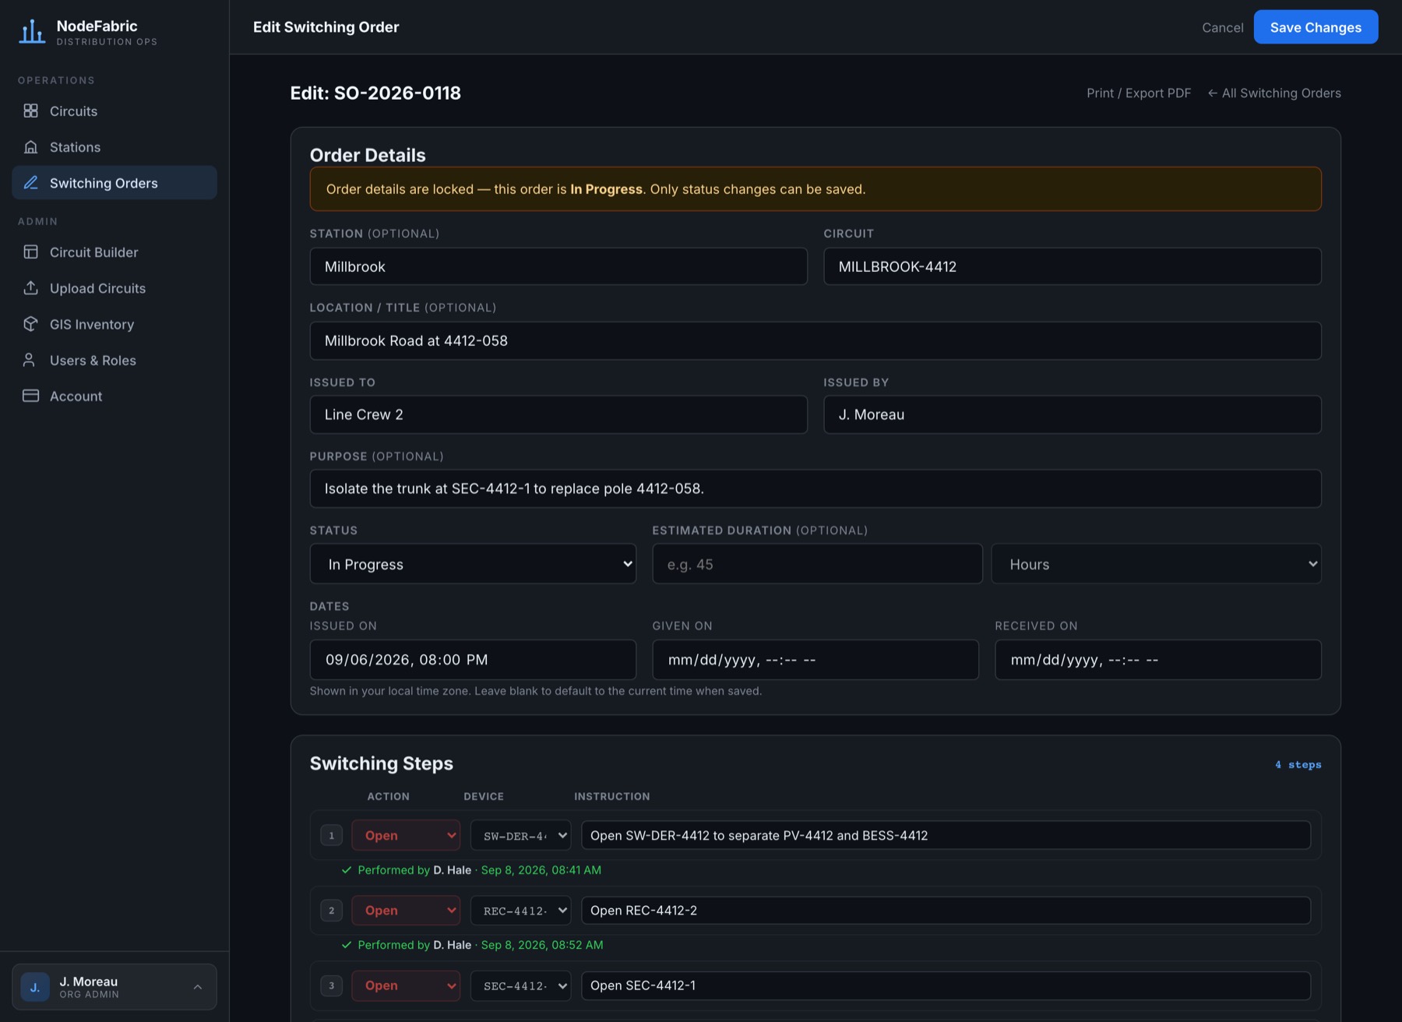Click the Issued On date field
The width and height of the screenshot is (1402, 1022).
473,660
